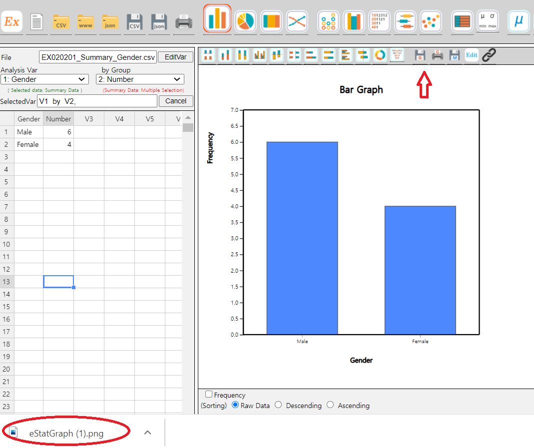Select the line graph icon

pyautogui.click(x=297, y=21)
